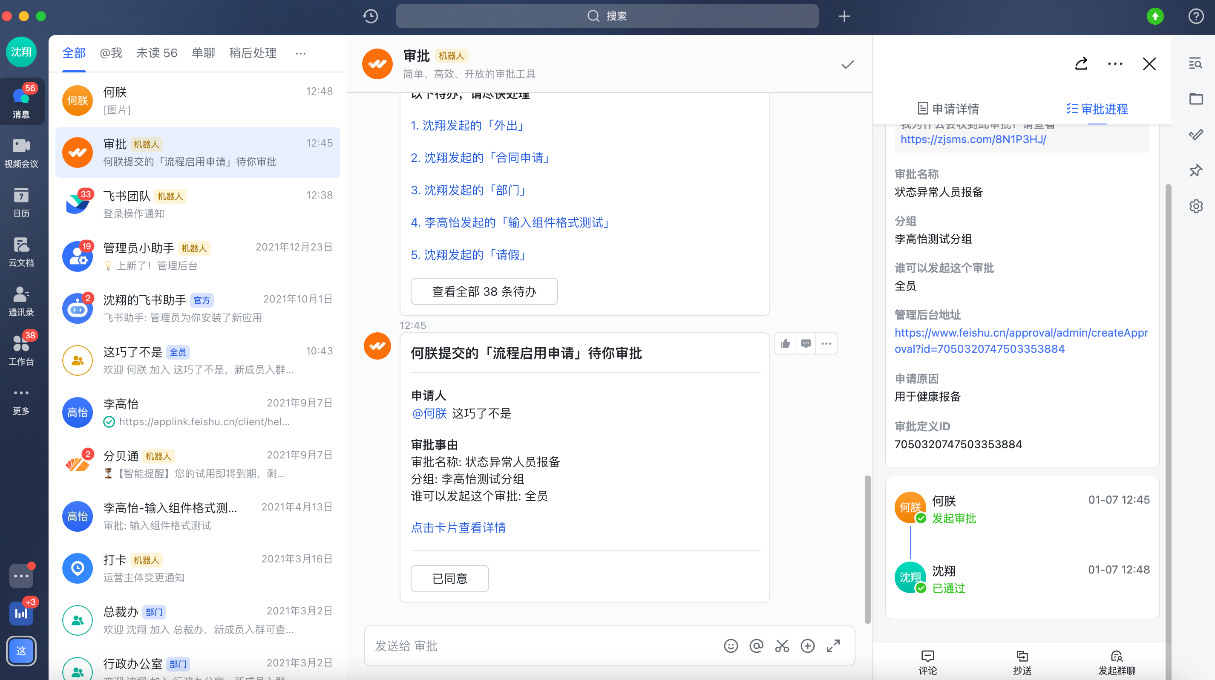Click the 评论 (Comment) button at bottom
Image resolution: width=1215 pixels, height=680 pixels.
tap(927, 662)
